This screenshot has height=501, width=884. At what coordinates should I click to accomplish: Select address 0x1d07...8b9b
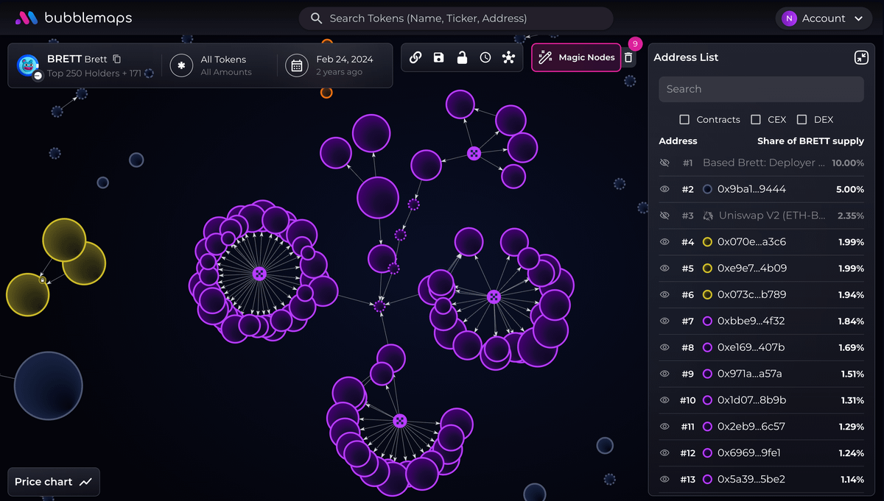point(751,400)
